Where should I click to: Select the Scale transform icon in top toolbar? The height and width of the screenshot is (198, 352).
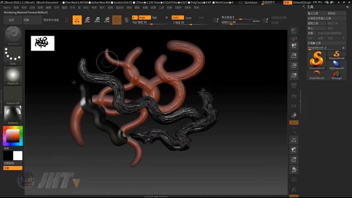pyautogui.click(x=97, y=20)
